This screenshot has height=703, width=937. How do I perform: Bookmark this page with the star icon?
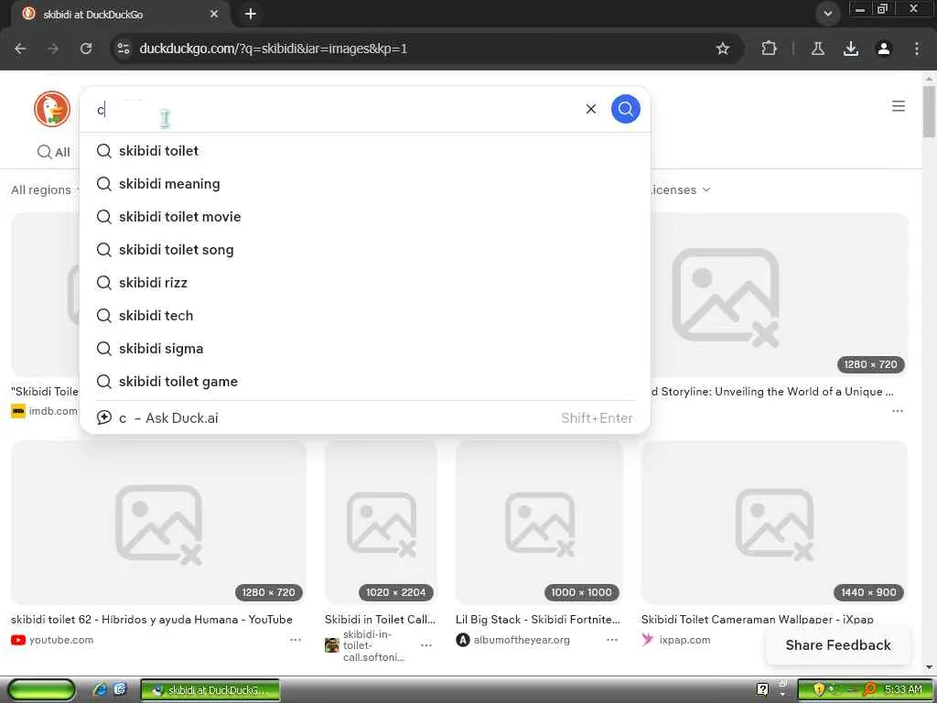723,49
